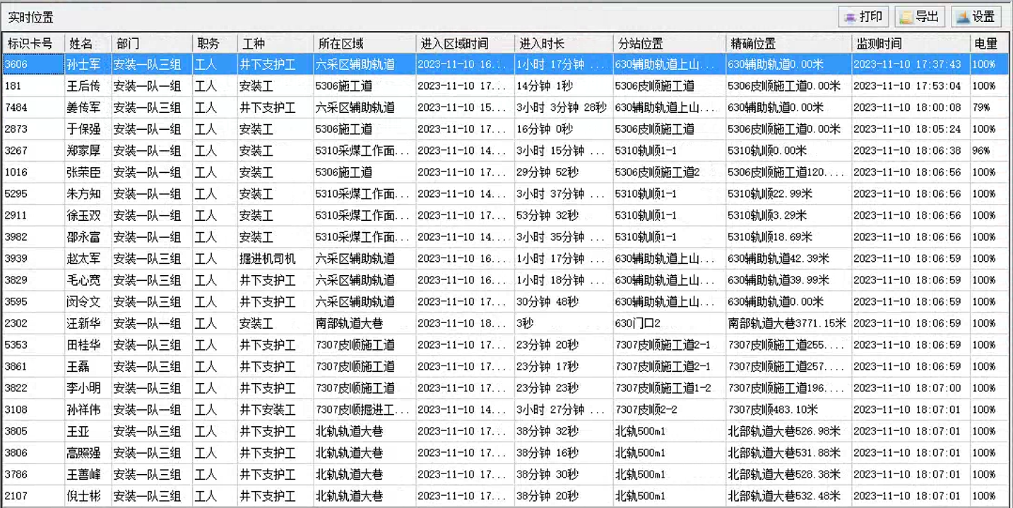
Task: Click position 630辅助轨道39.99米
Action: (778, 281)
